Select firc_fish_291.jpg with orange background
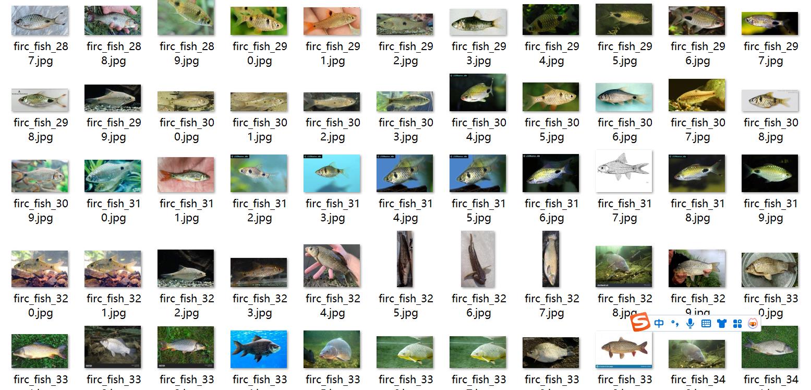 [332, 21]
